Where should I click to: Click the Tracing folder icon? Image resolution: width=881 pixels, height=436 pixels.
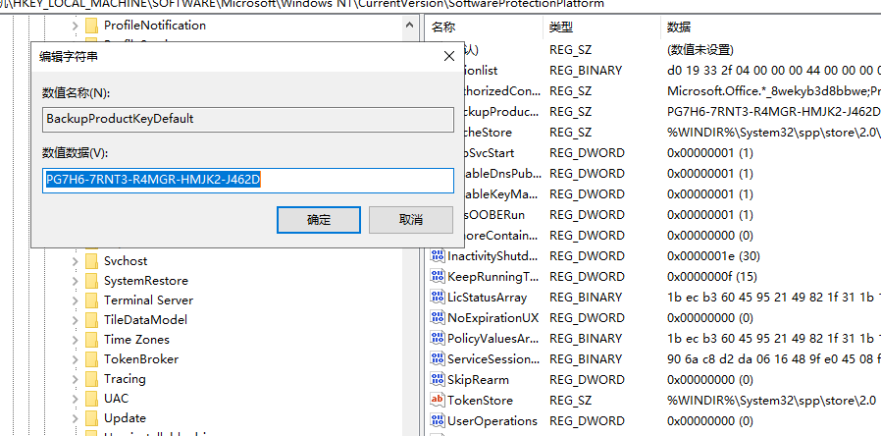point(91,379)
